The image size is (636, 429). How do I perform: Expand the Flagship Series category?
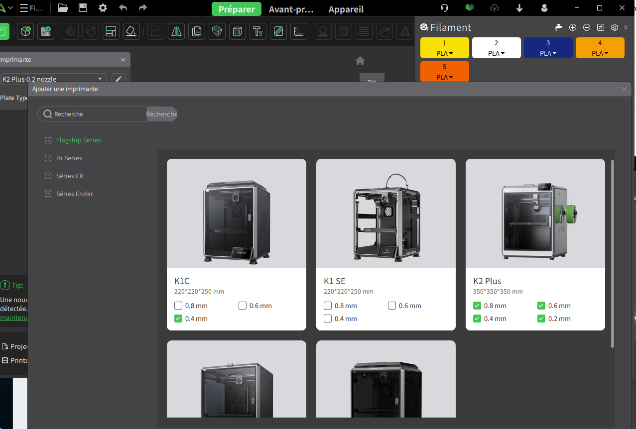pos(48,140)
